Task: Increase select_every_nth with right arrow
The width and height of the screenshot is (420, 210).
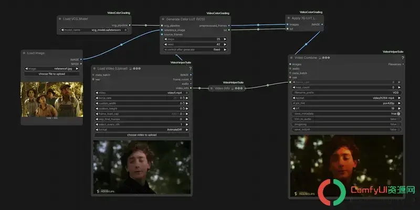Action: click(187, 125)
